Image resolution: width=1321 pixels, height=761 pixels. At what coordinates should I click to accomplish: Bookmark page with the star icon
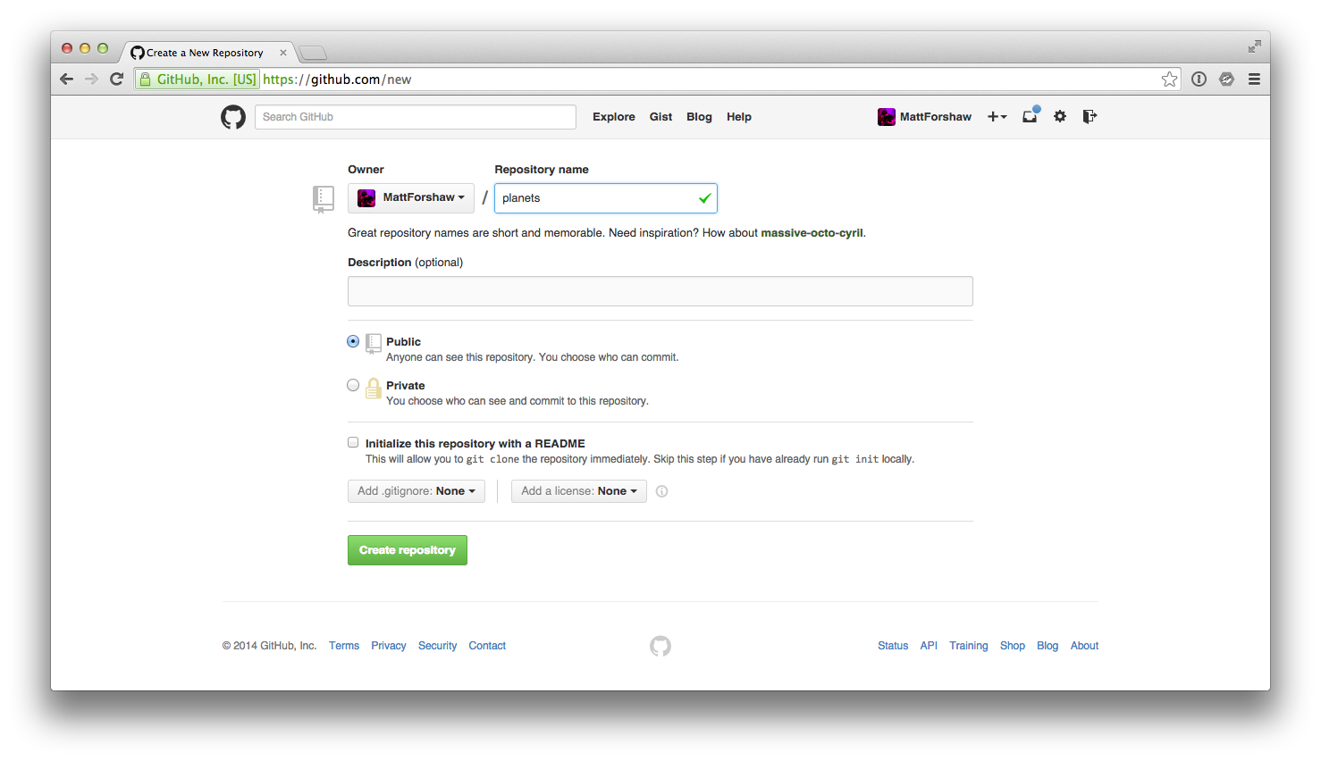click(1169, 79)
